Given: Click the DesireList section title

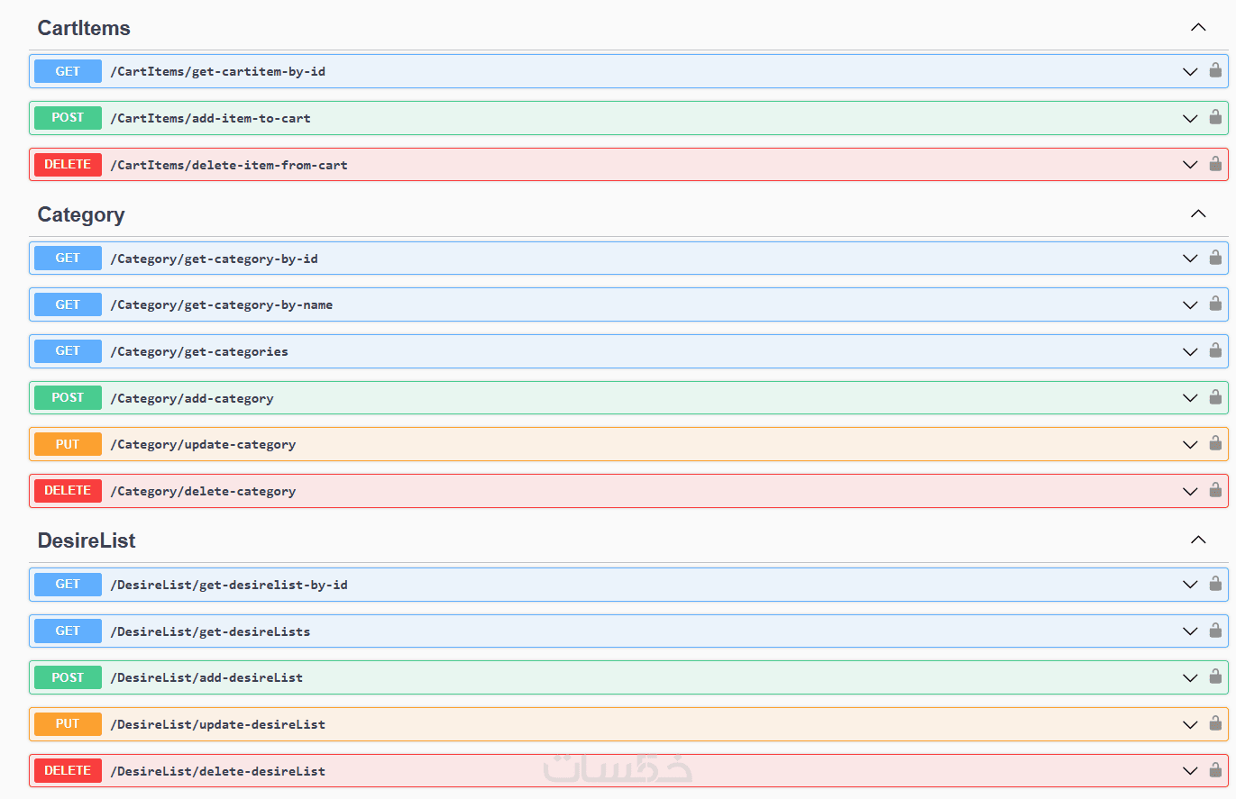Looking at the screenshot, I should pyautogui.click(x=87, y=540).
